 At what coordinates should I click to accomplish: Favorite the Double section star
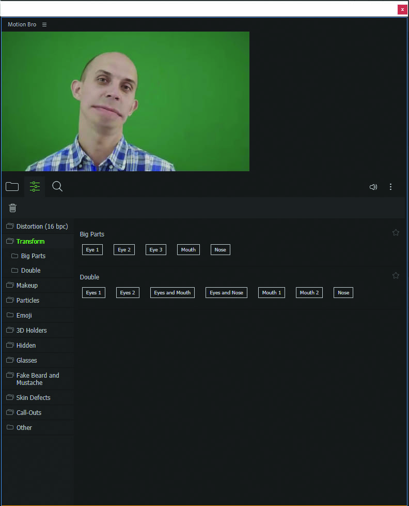(396, 275)
